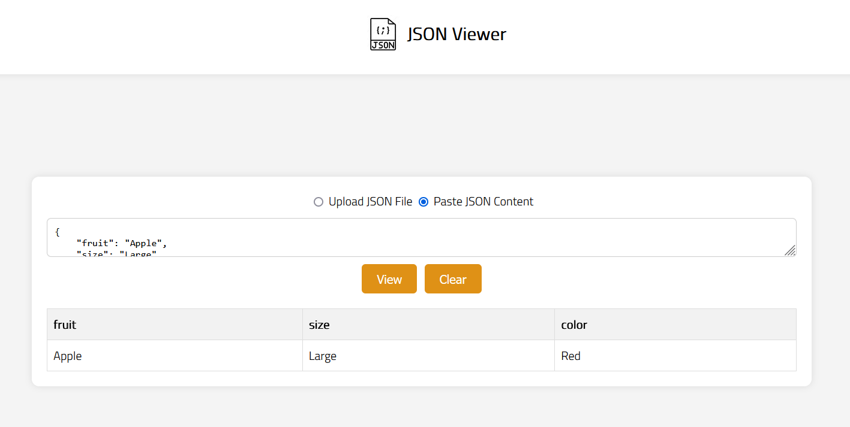Click the JSON Viewer title
850x427 pixels.
tap(456, 34)
